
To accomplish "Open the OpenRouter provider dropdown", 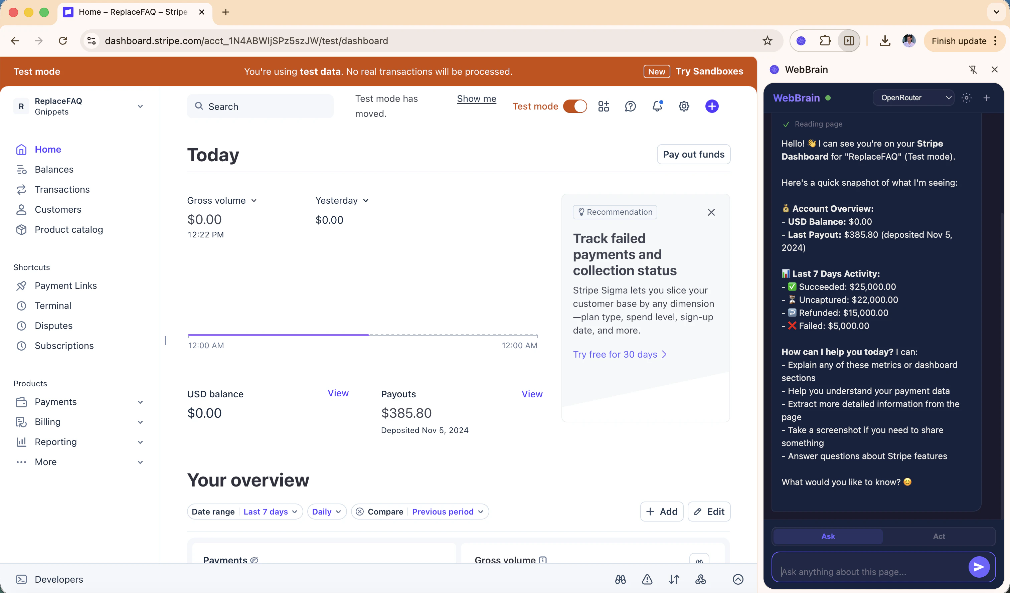I will 913,98.
